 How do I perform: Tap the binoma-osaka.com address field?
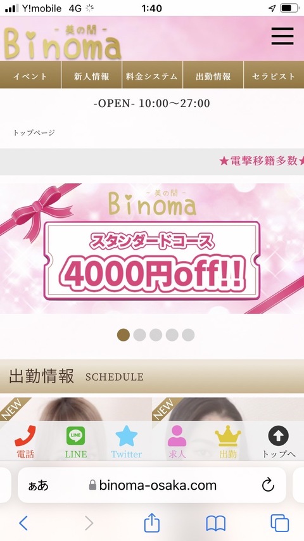[x=152, y=485]
